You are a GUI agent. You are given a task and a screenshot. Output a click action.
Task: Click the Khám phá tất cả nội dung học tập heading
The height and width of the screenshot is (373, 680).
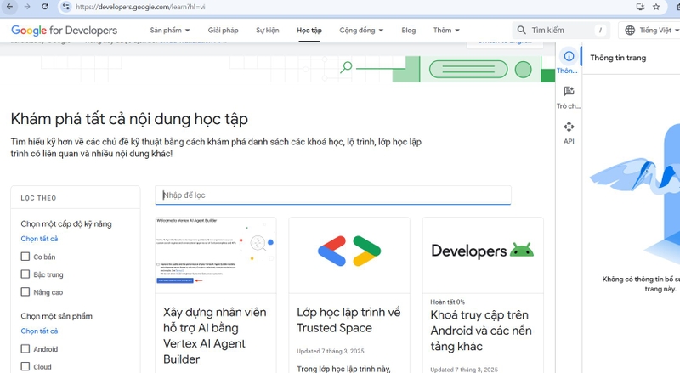coord(129,119)
